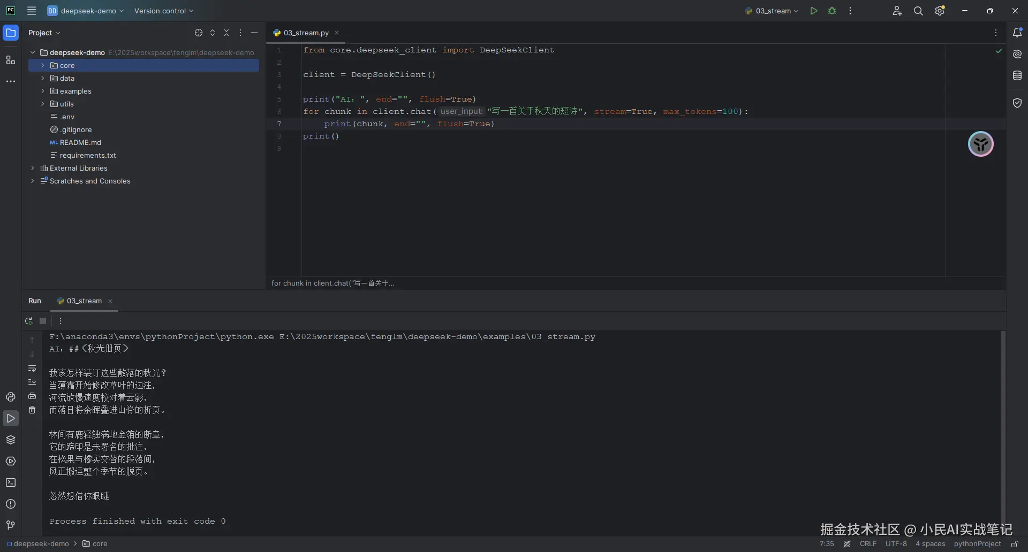Open the Terminal tool window

pyautogui.click(x=11, y=482)
